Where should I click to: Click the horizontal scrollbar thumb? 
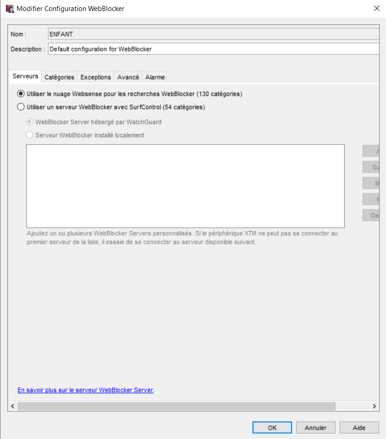click(176, 406)
